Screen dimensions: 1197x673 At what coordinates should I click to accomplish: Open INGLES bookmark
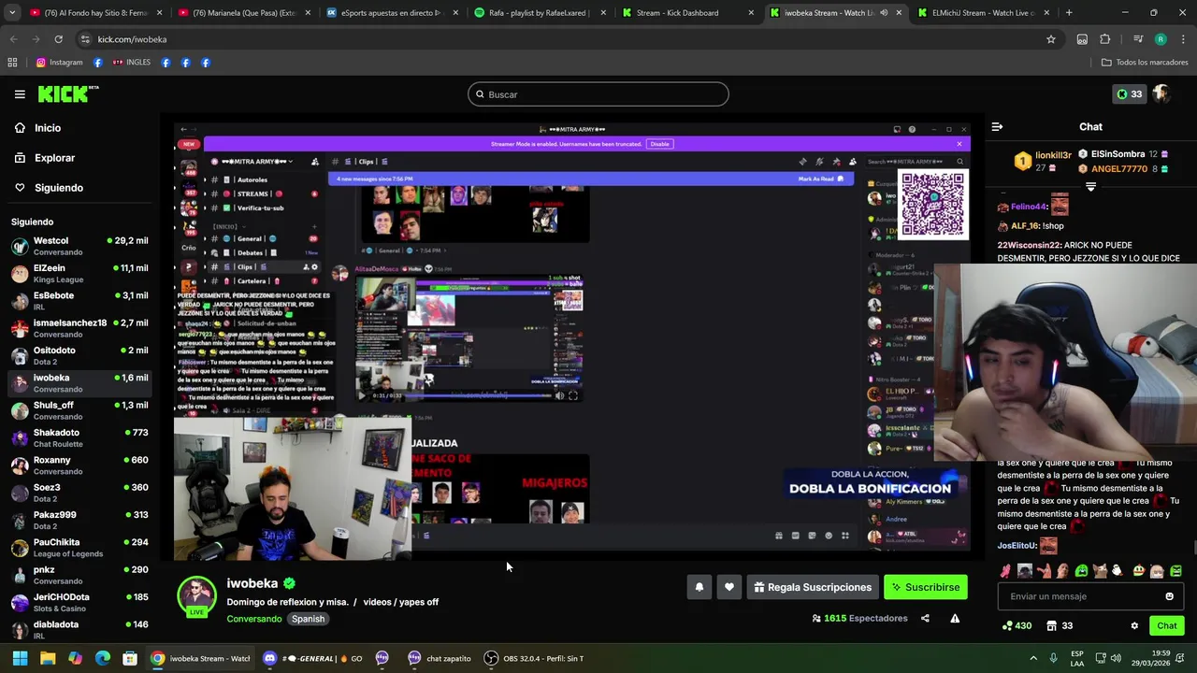tap(131, 63)
